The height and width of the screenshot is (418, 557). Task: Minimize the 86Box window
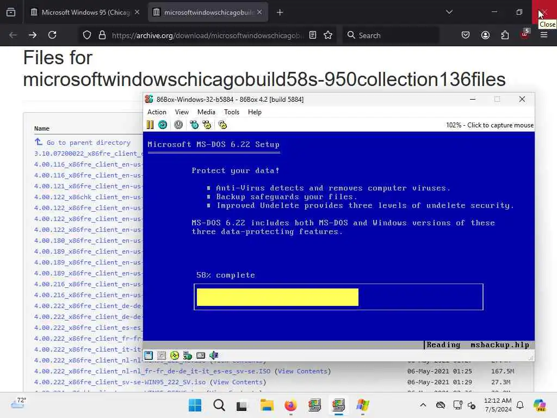coord(473,99)
